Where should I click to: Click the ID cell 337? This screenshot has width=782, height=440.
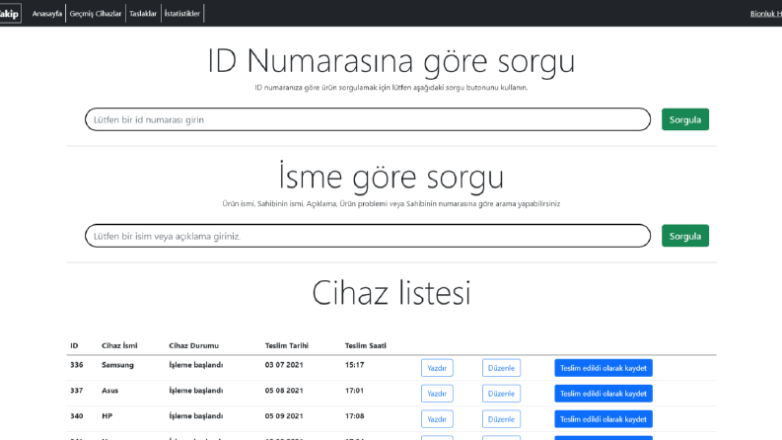76,391
